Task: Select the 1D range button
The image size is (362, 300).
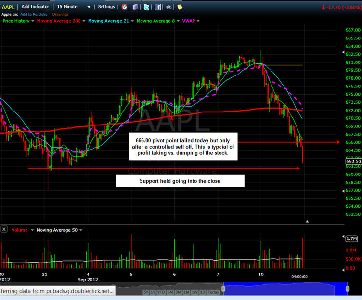Action: click(203, 292)
